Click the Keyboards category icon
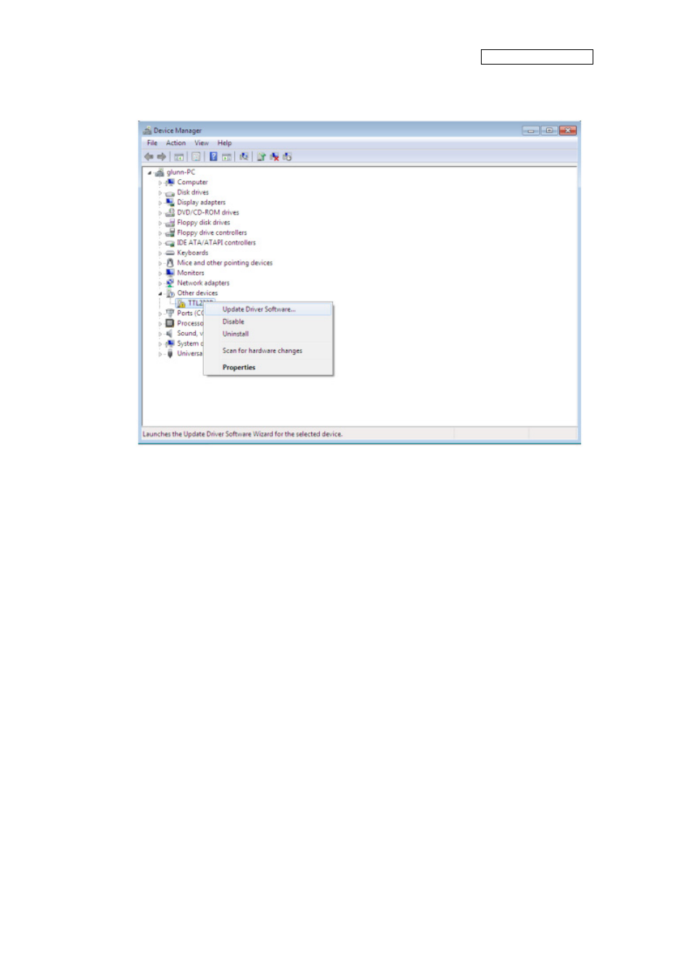 click(170, 253)
